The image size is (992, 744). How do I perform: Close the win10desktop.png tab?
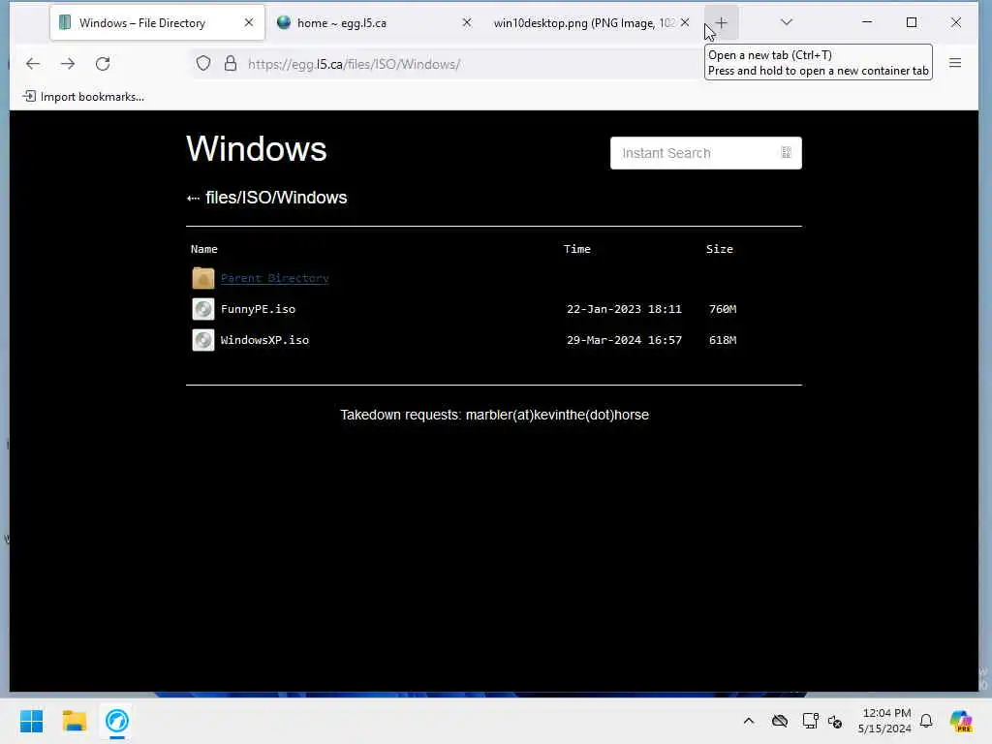pos(685,23)
